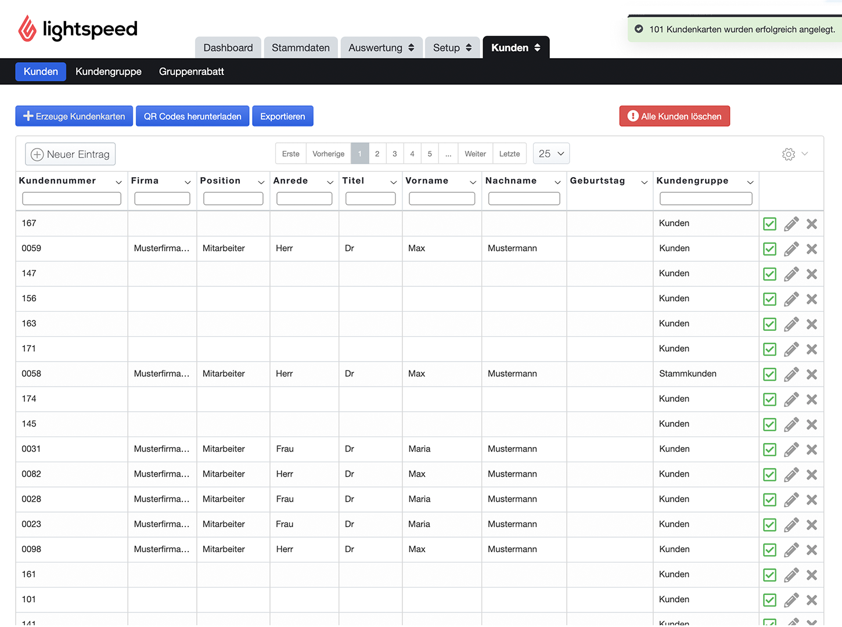Export customers with Exportieren button
Screen dimensions: 842x627
click(283, 116)
